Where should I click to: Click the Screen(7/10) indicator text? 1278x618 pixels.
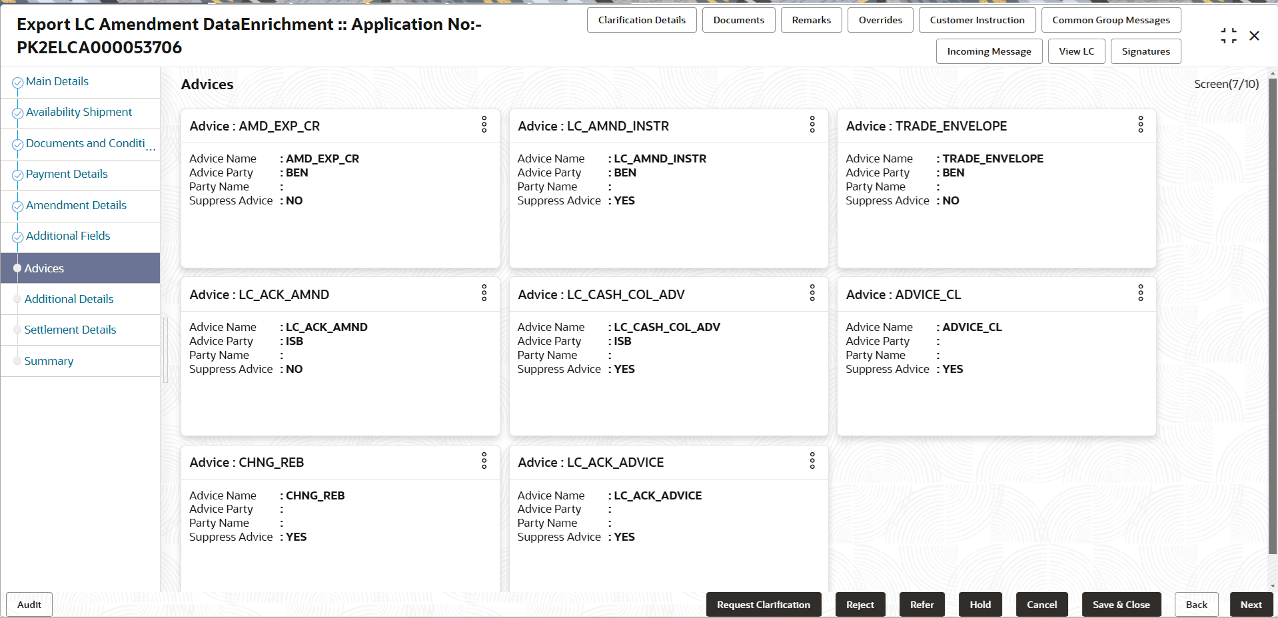point(1226,84)
